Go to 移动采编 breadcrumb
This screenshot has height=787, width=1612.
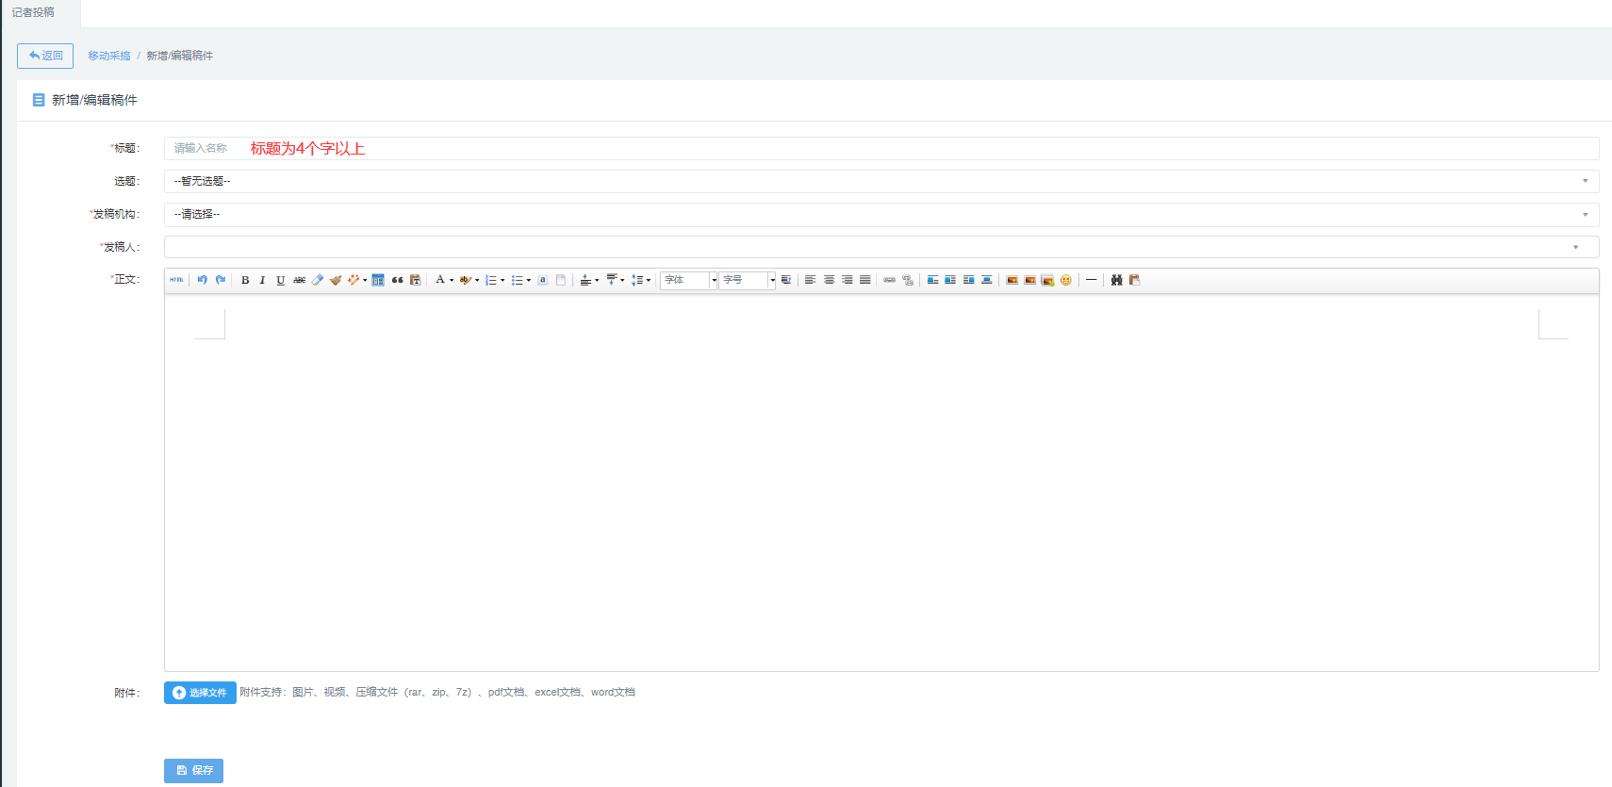tap(109, 56)
